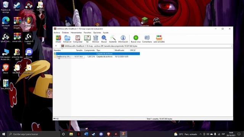This screenshot has height=137, width=244.
Task: Sort by the Nombre column header
Action: [62, 50]
